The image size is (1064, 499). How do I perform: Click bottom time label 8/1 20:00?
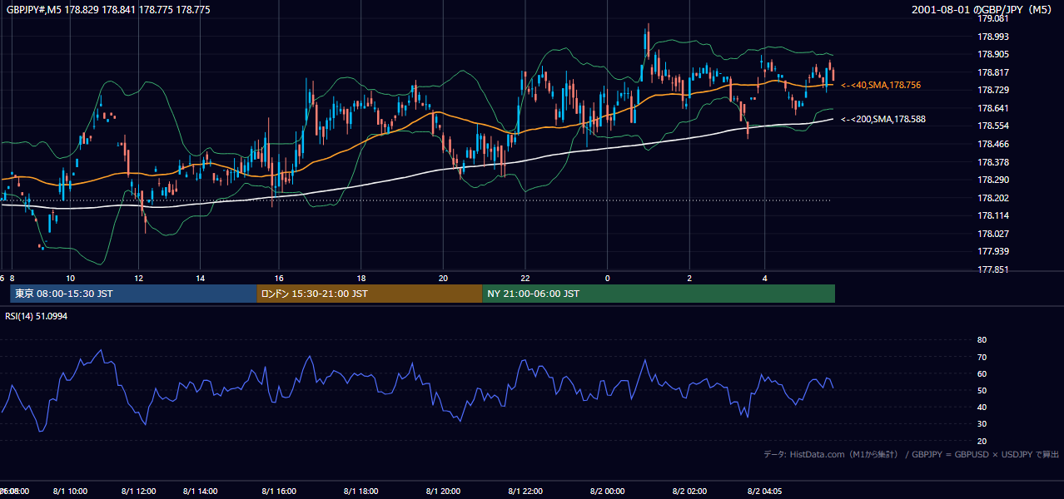point(443,492)
